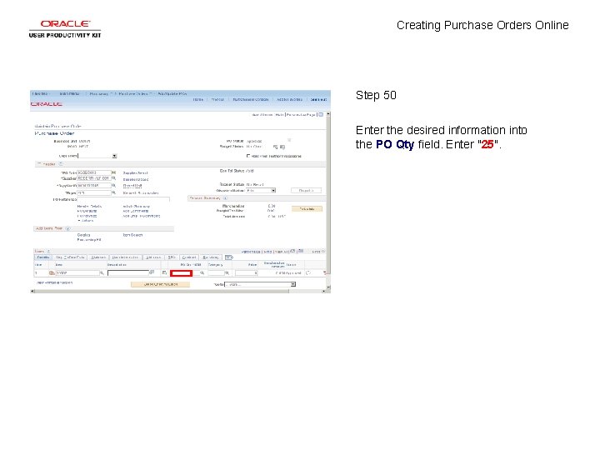Click the PO Reference field
The image size is (600, 450).
123,199
